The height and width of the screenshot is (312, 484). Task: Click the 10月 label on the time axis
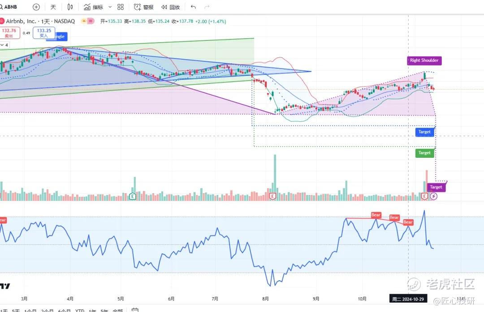tap(362, 299)
